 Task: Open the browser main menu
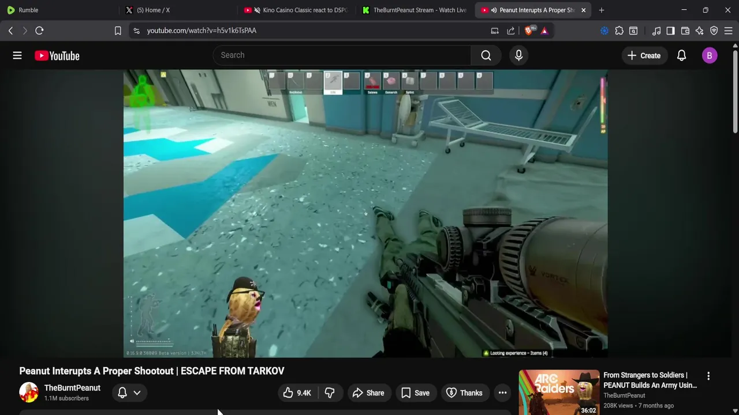729,31
